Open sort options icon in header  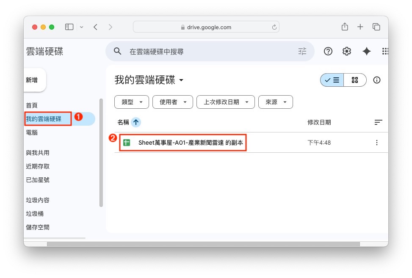coord(378,122)
